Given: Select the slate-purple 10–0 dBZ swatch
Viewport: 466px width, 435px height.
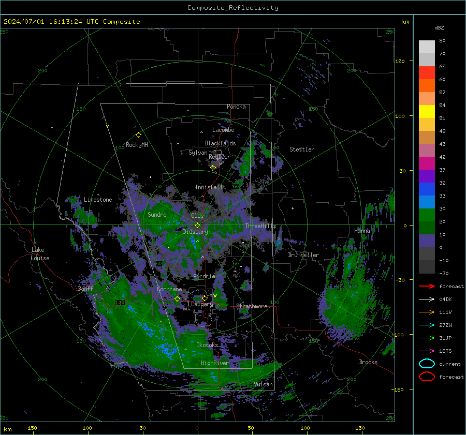Looking at the screenshot, I should (427, 241).
